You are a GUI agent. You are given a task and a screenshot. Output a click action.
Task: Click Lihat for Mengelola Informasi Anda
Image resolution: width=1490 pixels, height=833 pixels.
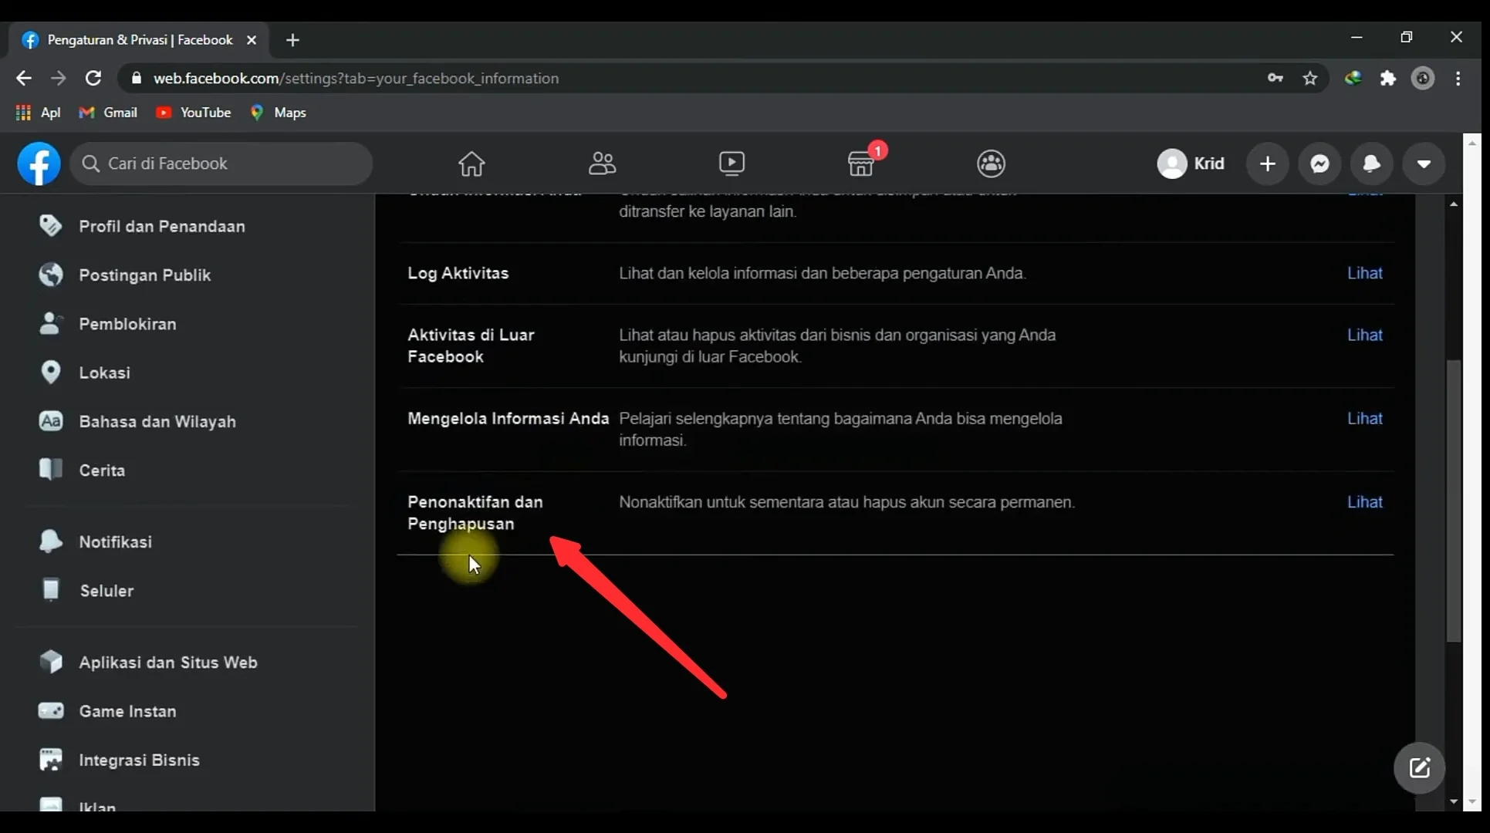[1364, 418]
